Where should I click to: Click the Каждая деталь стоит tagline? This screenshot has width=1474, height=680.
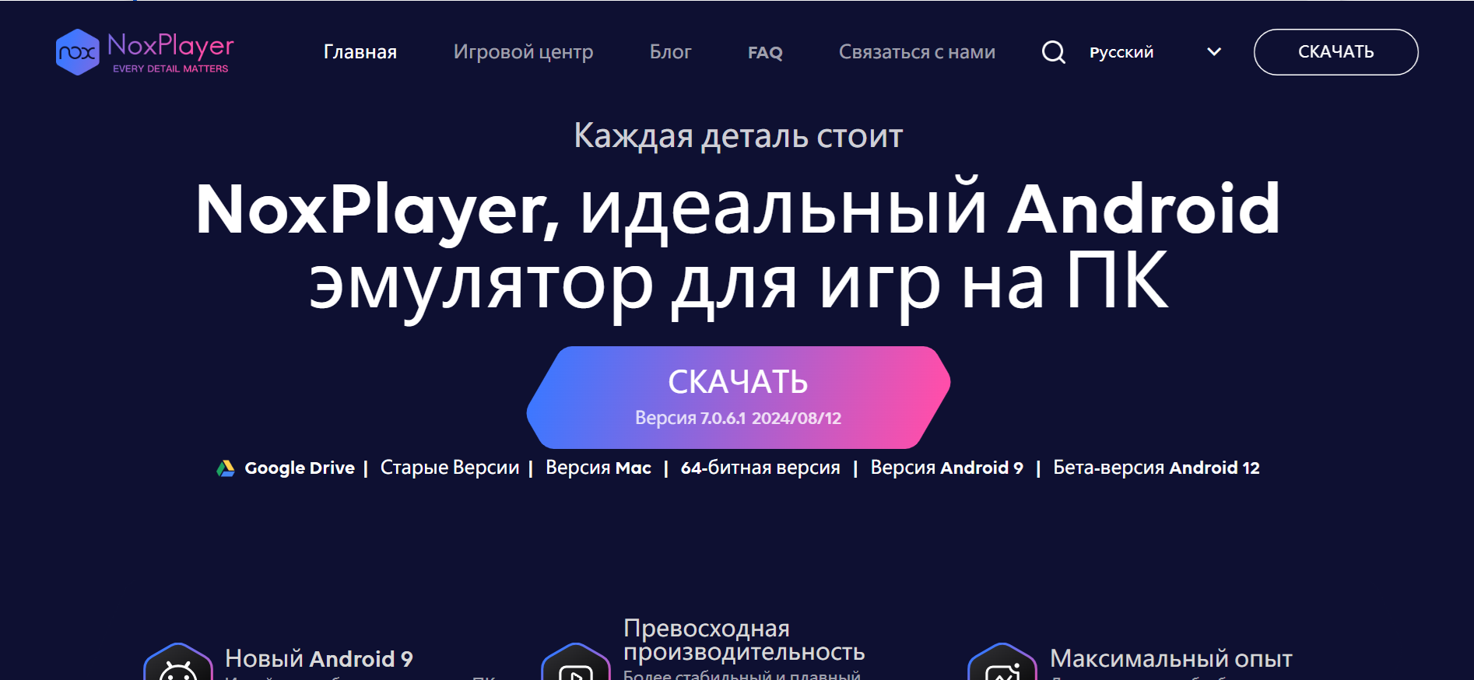click(x=738, y=136)
